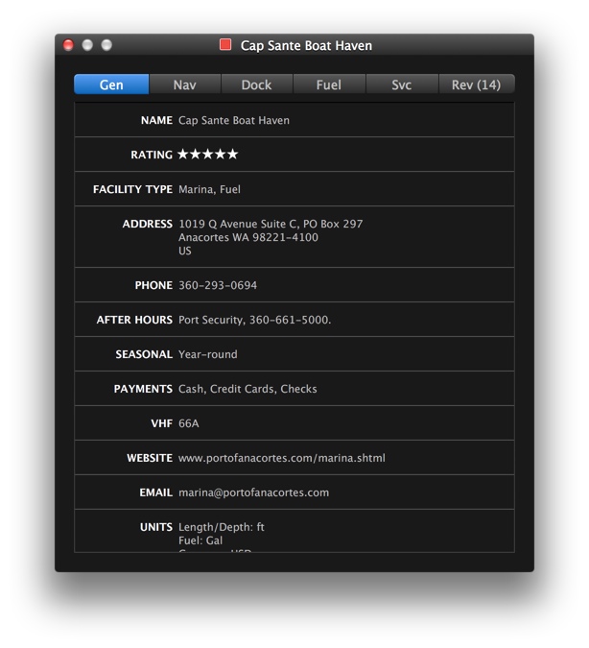The image size is (589, 648).
Task: Open the Dock tab
Action: click(x=256, y=85)
